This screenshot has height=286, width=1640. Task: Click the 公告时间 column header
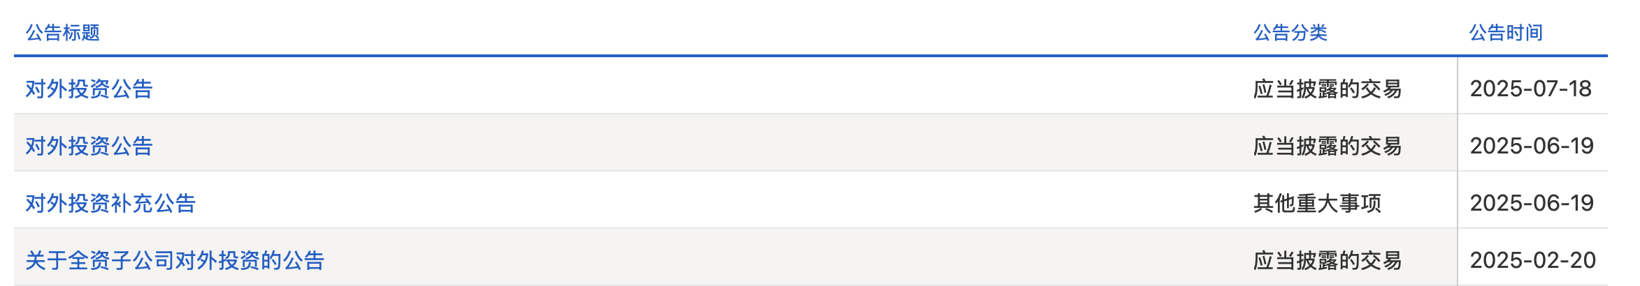pyautogui.click(x=1506, y=32)
